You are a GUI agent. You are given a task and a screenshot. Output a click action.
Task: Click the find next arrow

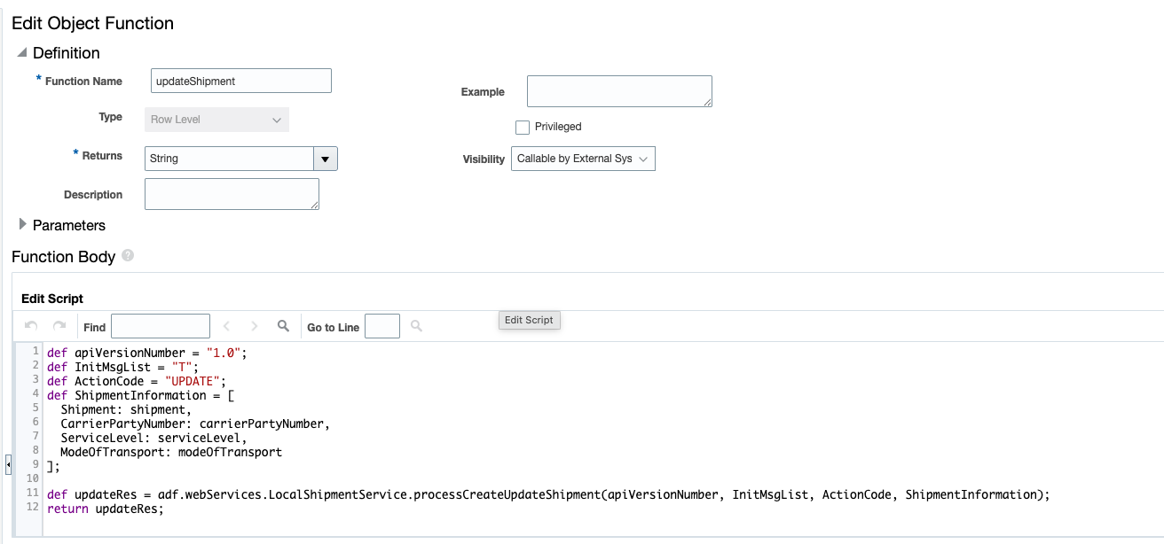(x=255, y=326)
